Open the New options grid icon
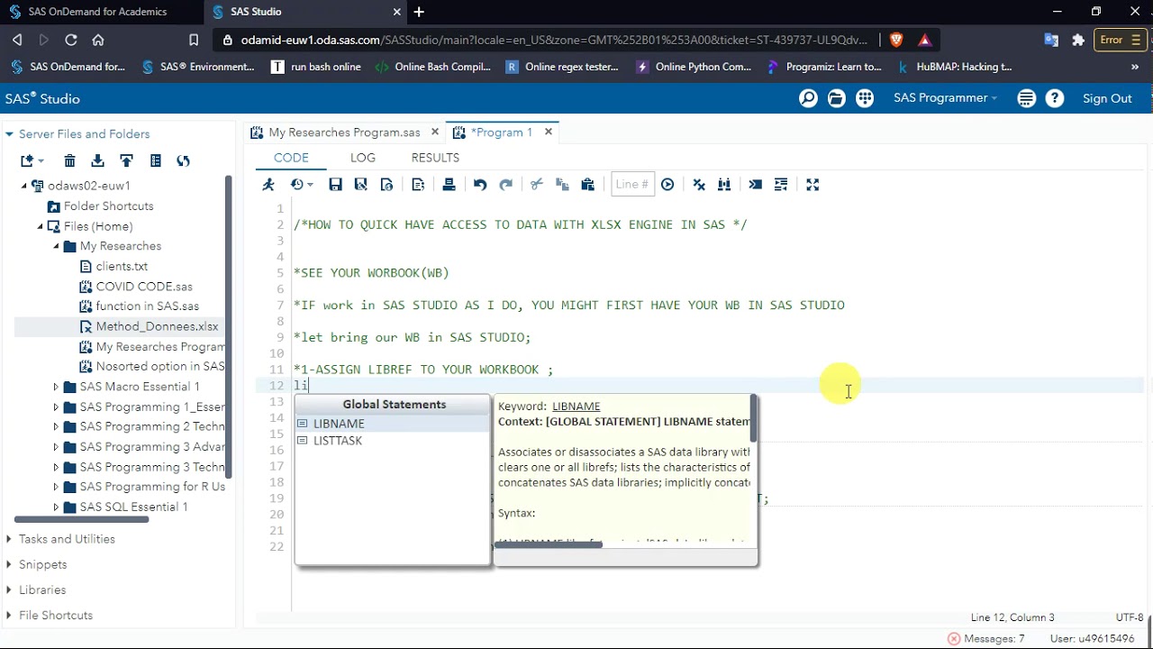1153x649 pixels. point(866,99)
